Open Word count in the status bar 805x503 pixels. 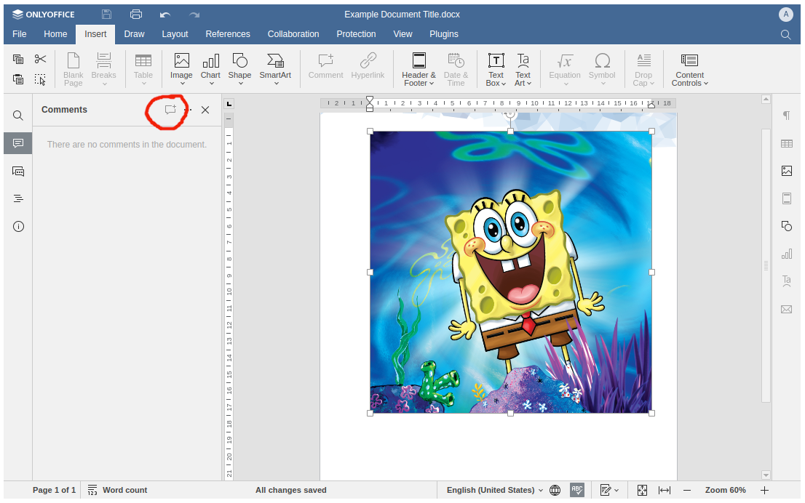pyautogui.click(x=118, y=490)
